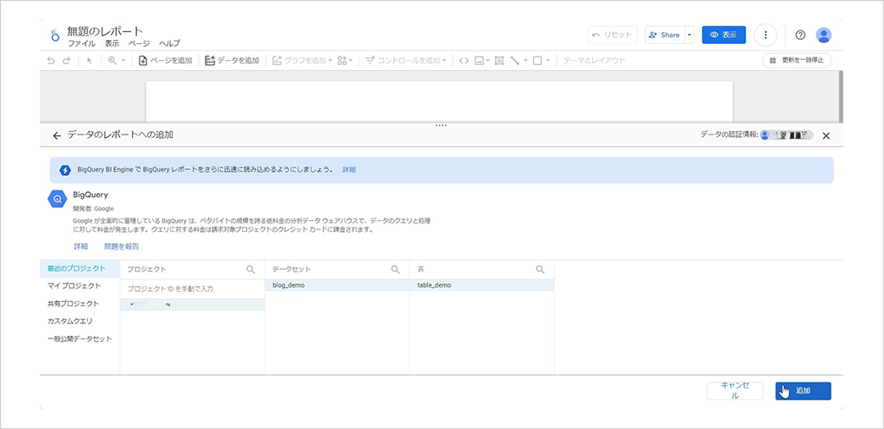Click search icon in データセット column
This screenshot has height=429, width=884.
[x=396, y=269]
